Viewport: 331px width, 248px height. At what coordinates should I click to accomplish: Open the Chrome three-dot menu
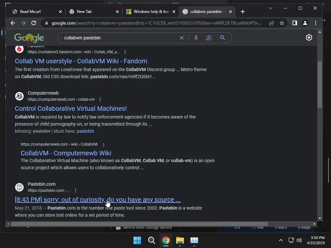tap(315, 23)
